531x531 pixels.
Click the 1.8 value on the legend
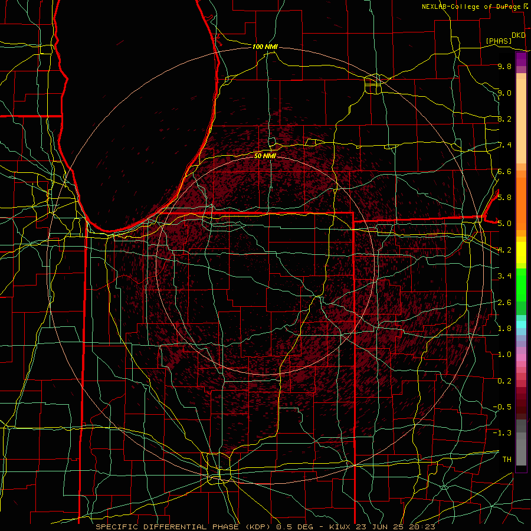coord(504,328)
